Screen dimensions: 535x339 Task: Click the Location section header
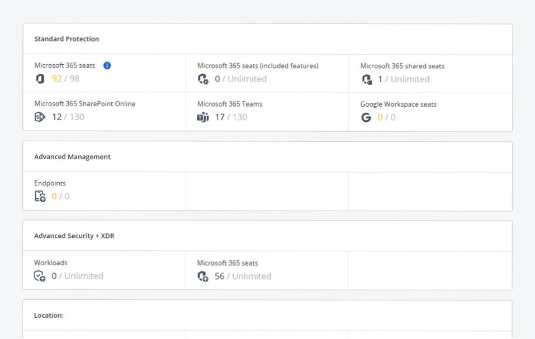point(49,316)
